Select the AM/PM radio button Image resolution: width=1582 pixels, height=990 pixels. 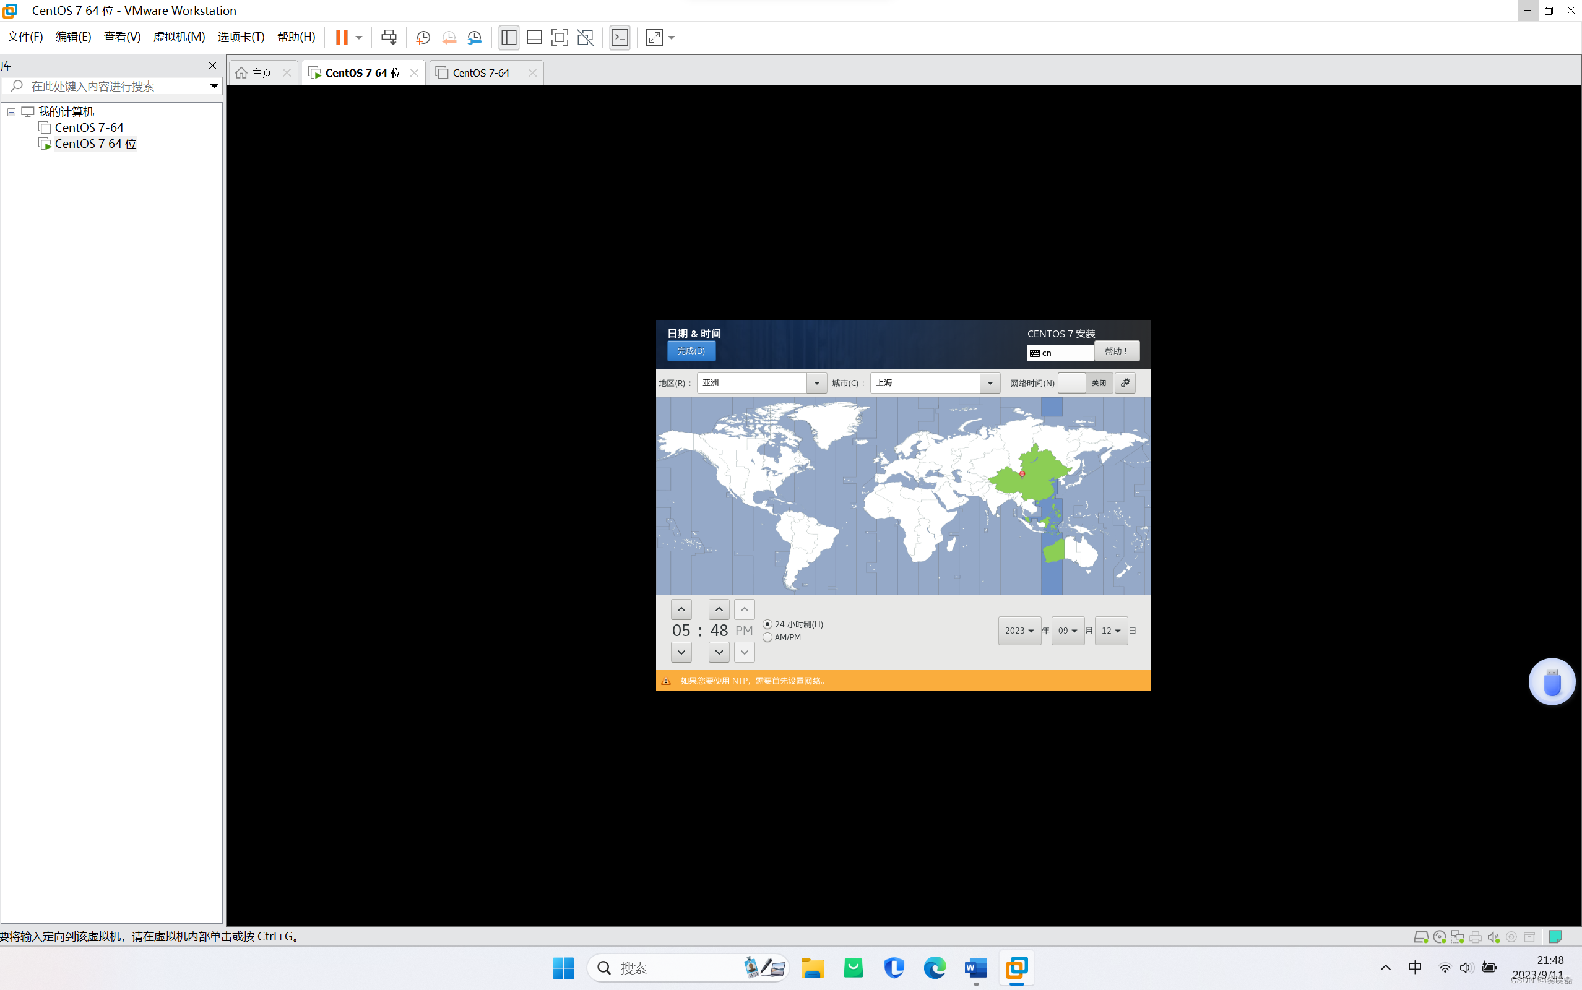(767, 637)
